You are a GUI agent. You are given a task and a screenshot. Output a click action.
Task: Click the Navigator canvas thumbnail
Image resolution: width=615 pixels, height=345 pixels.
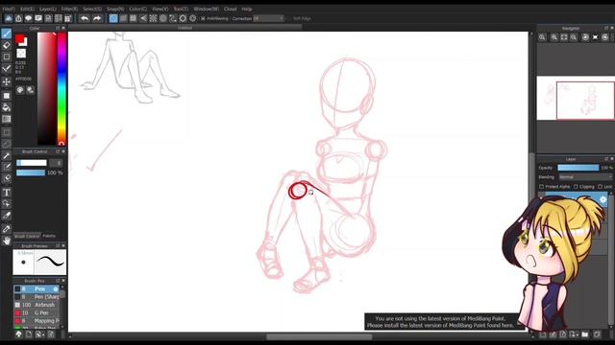(575, 98)
